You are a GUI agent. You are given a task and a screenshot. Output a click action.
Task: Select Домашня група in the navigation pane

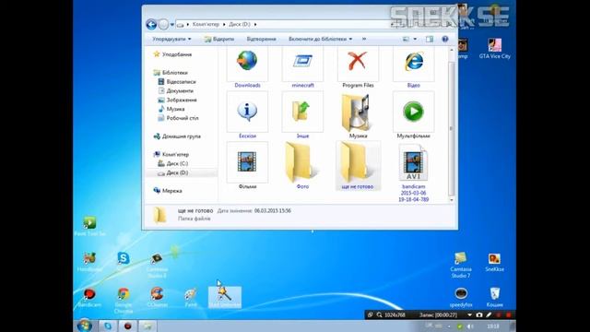coord(177,136)
